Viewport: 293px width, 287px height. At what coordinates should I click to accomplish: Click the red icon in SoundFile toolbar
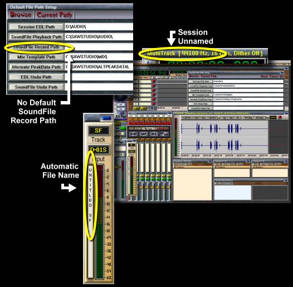pyautogui.click(x=280, y=118)
